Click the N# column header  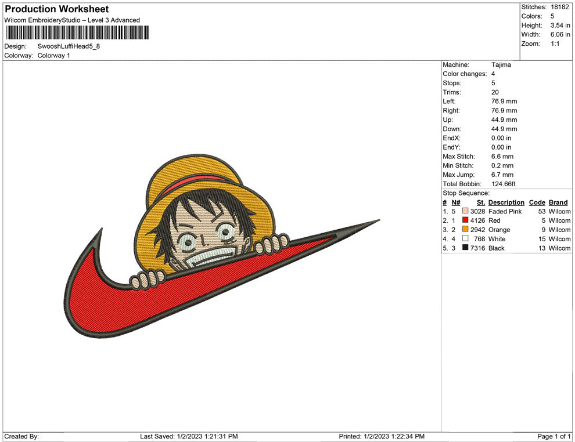point(456,202)
